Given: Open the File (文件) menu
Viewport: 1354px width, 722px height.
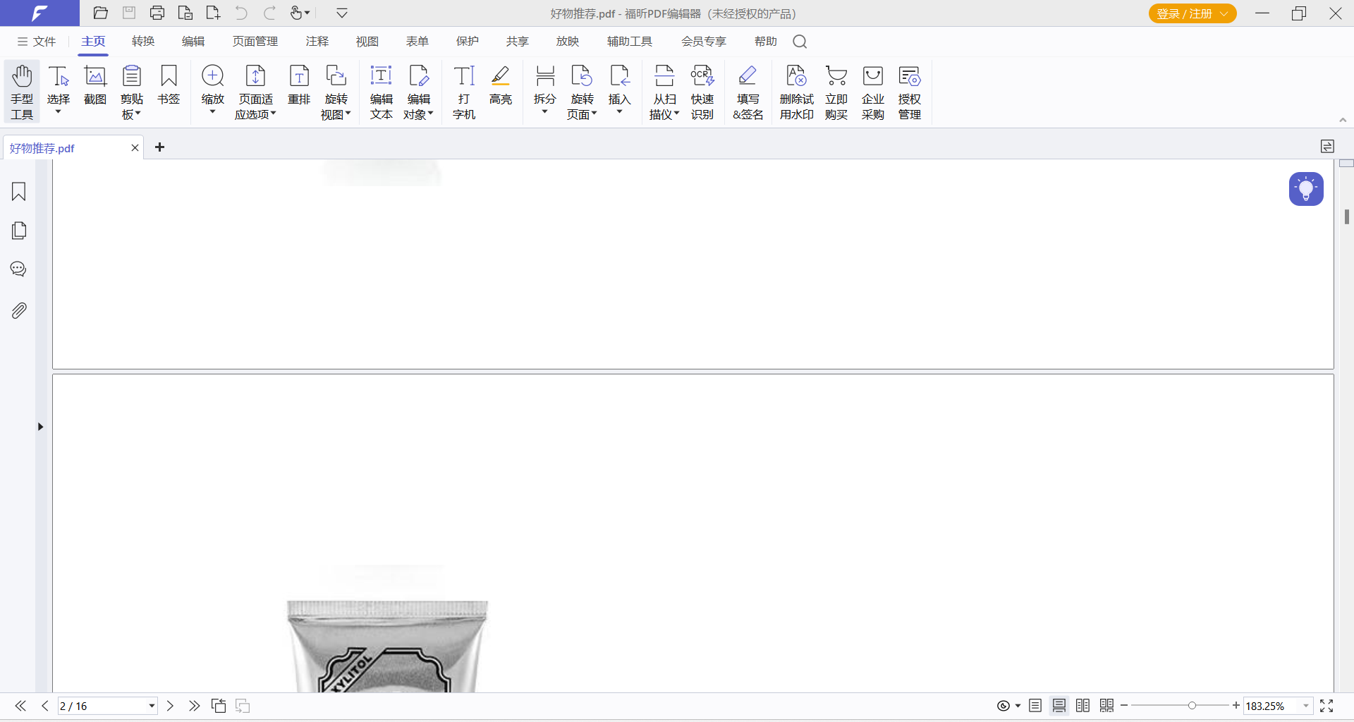Looking at the screenshot, I should click(37, 42).
